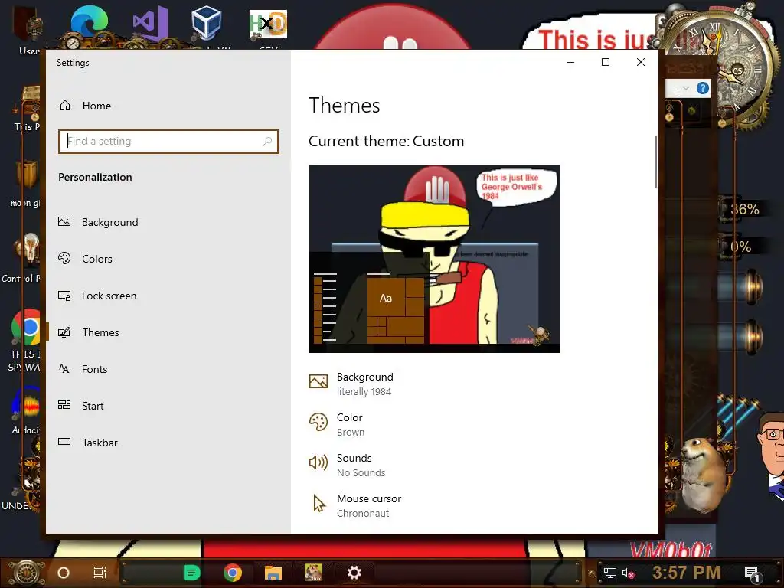Click the 3:57 PM taskbar clock
The image size is (784, 588).
pyautogui.click(x=686, y=572)
